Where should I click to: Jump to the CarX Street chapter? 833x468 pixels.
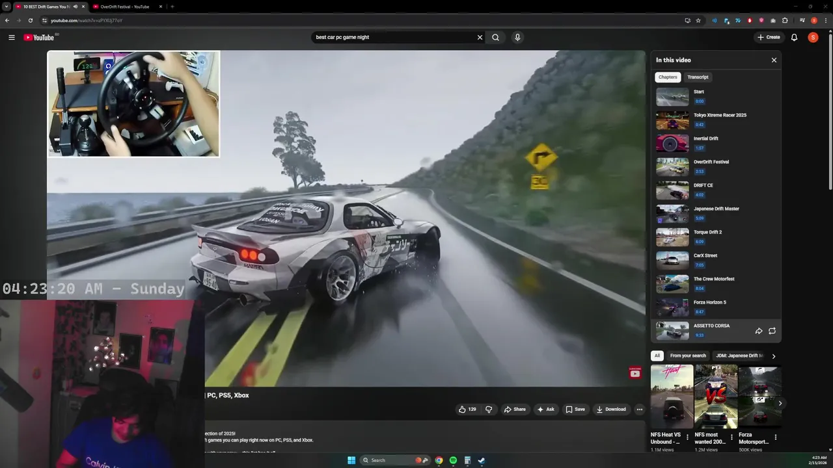716,260
